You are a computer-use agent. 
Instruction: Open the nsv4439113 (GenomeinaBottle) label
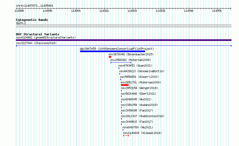(x=142, y=71)
